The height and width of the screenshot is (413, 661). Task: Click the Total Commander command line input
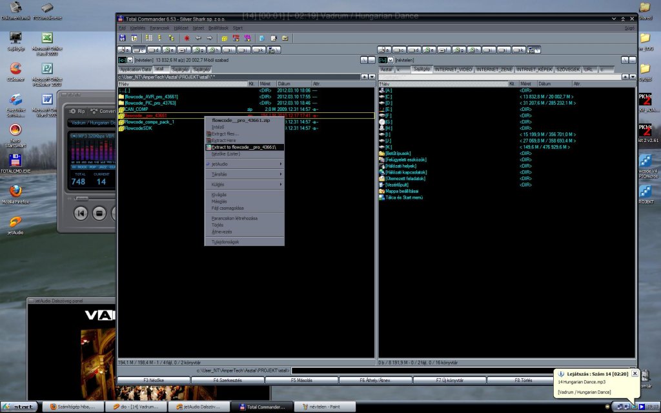(x=463, y=370)
